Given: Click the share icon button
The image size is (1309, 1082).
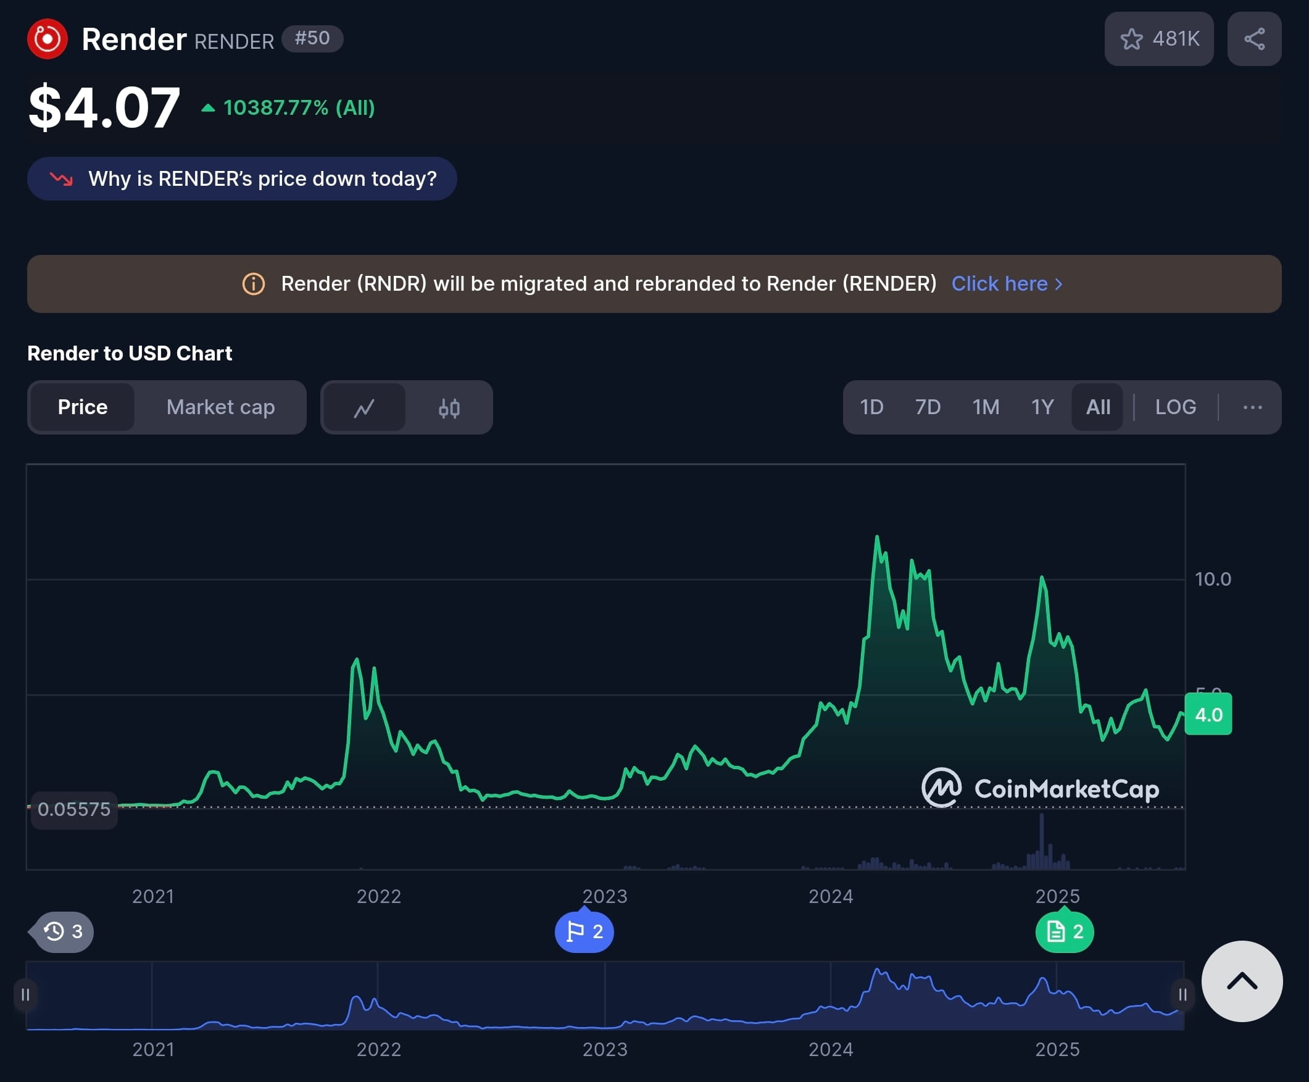Looking at the screenshot, I should click(1253, 40).
